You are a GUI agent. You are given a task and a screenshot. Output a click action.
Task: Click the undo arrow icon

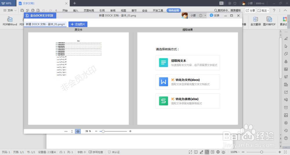point(43,10)
